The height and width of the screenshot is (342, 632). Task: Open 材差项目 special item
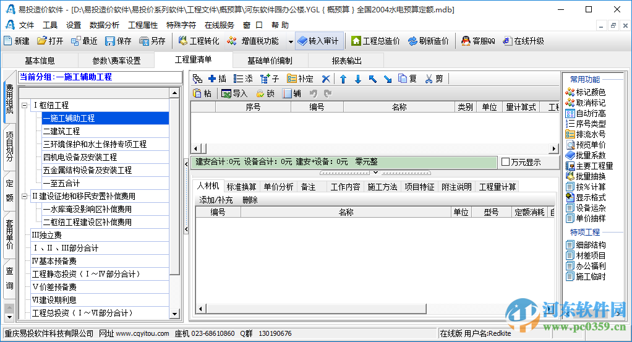tap(586, 255)
